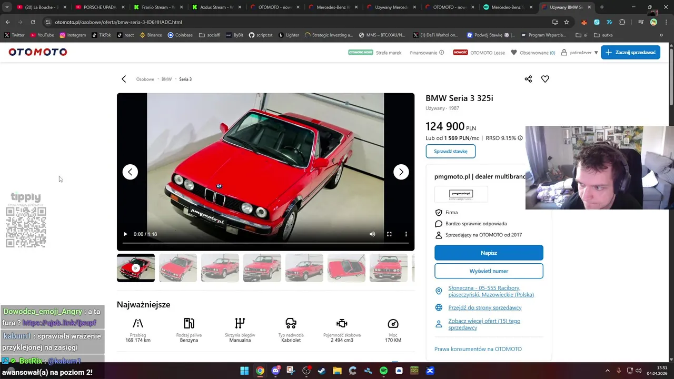The image size is (674, 379).
Task: Go back using the breadcrumb chevron arrow
Action: tap(124, 79)
